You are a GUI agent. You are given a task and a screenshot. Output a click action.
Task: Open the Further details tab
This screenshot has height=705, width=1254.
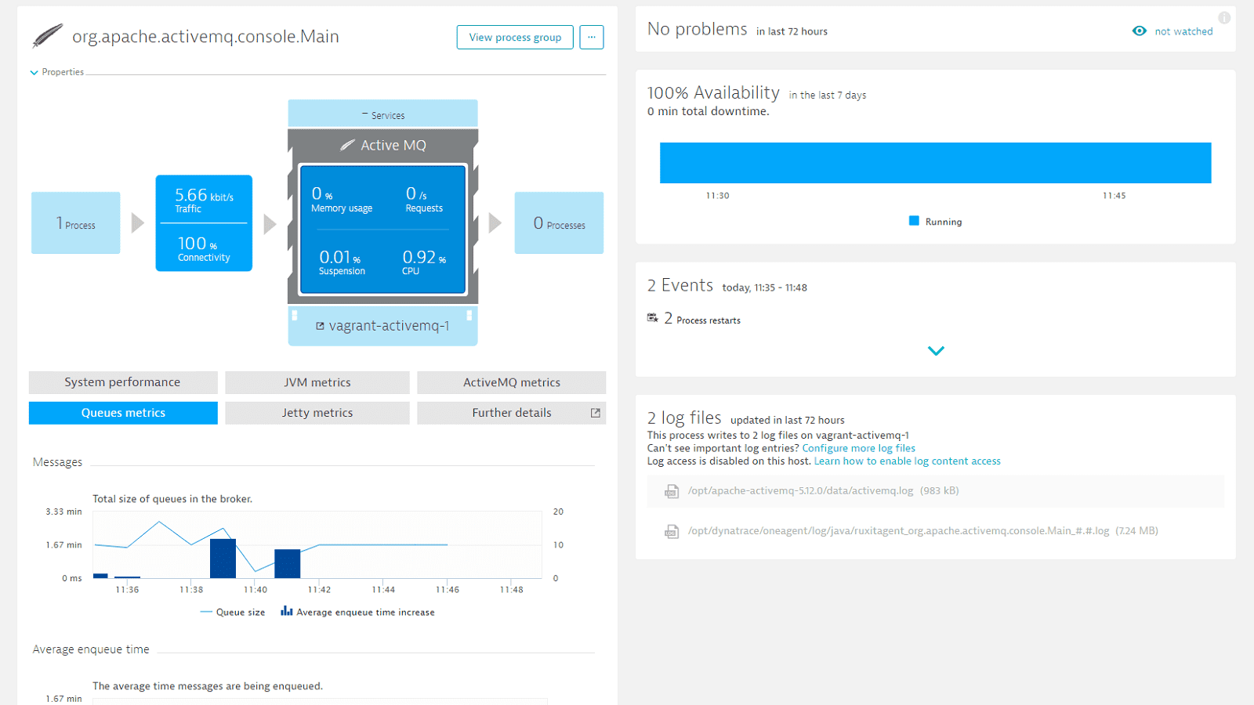pos(512,413)
